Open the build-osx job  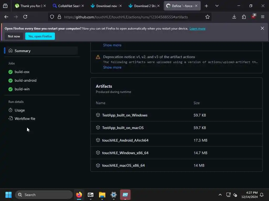pos(22,72)
